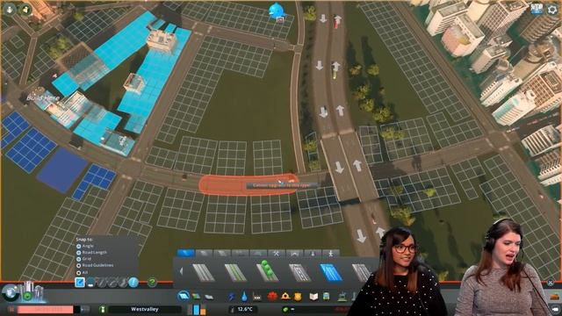Enable Grid snapping option
The width and height of the screenshot is (562, 316).
(x=78, y=259)
